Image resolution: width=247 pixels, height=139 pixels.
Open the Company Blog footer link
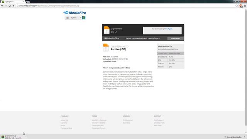(66, 128)
